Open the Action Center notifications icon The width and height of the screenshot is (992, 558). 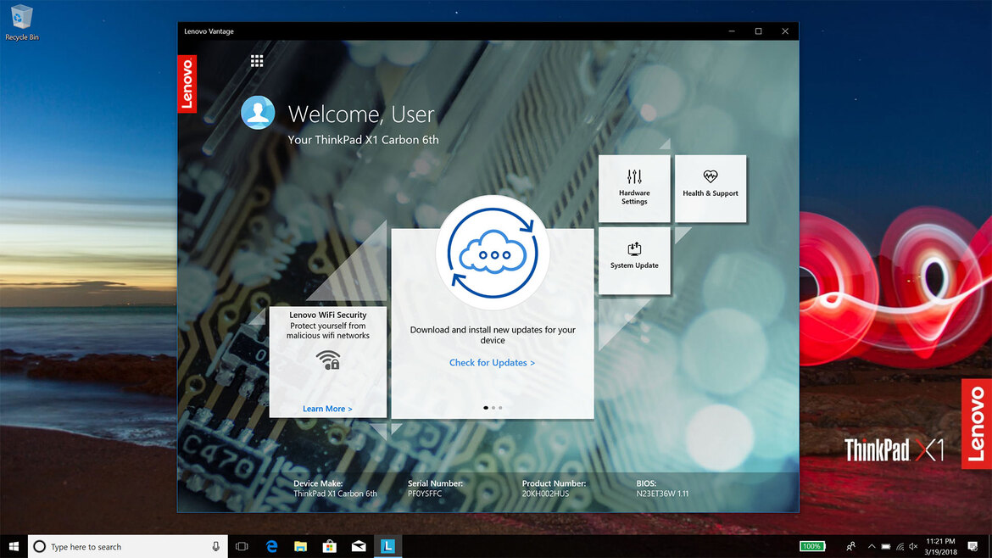(973, 546)
